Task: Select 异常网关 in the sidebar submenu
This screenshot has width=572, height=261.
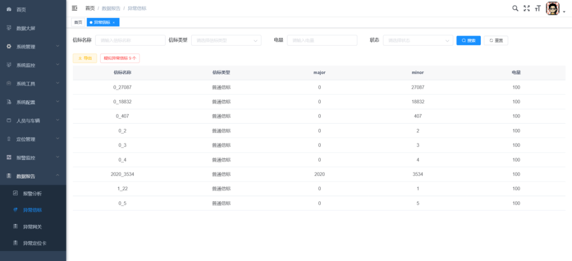Action: pos(33,226)
